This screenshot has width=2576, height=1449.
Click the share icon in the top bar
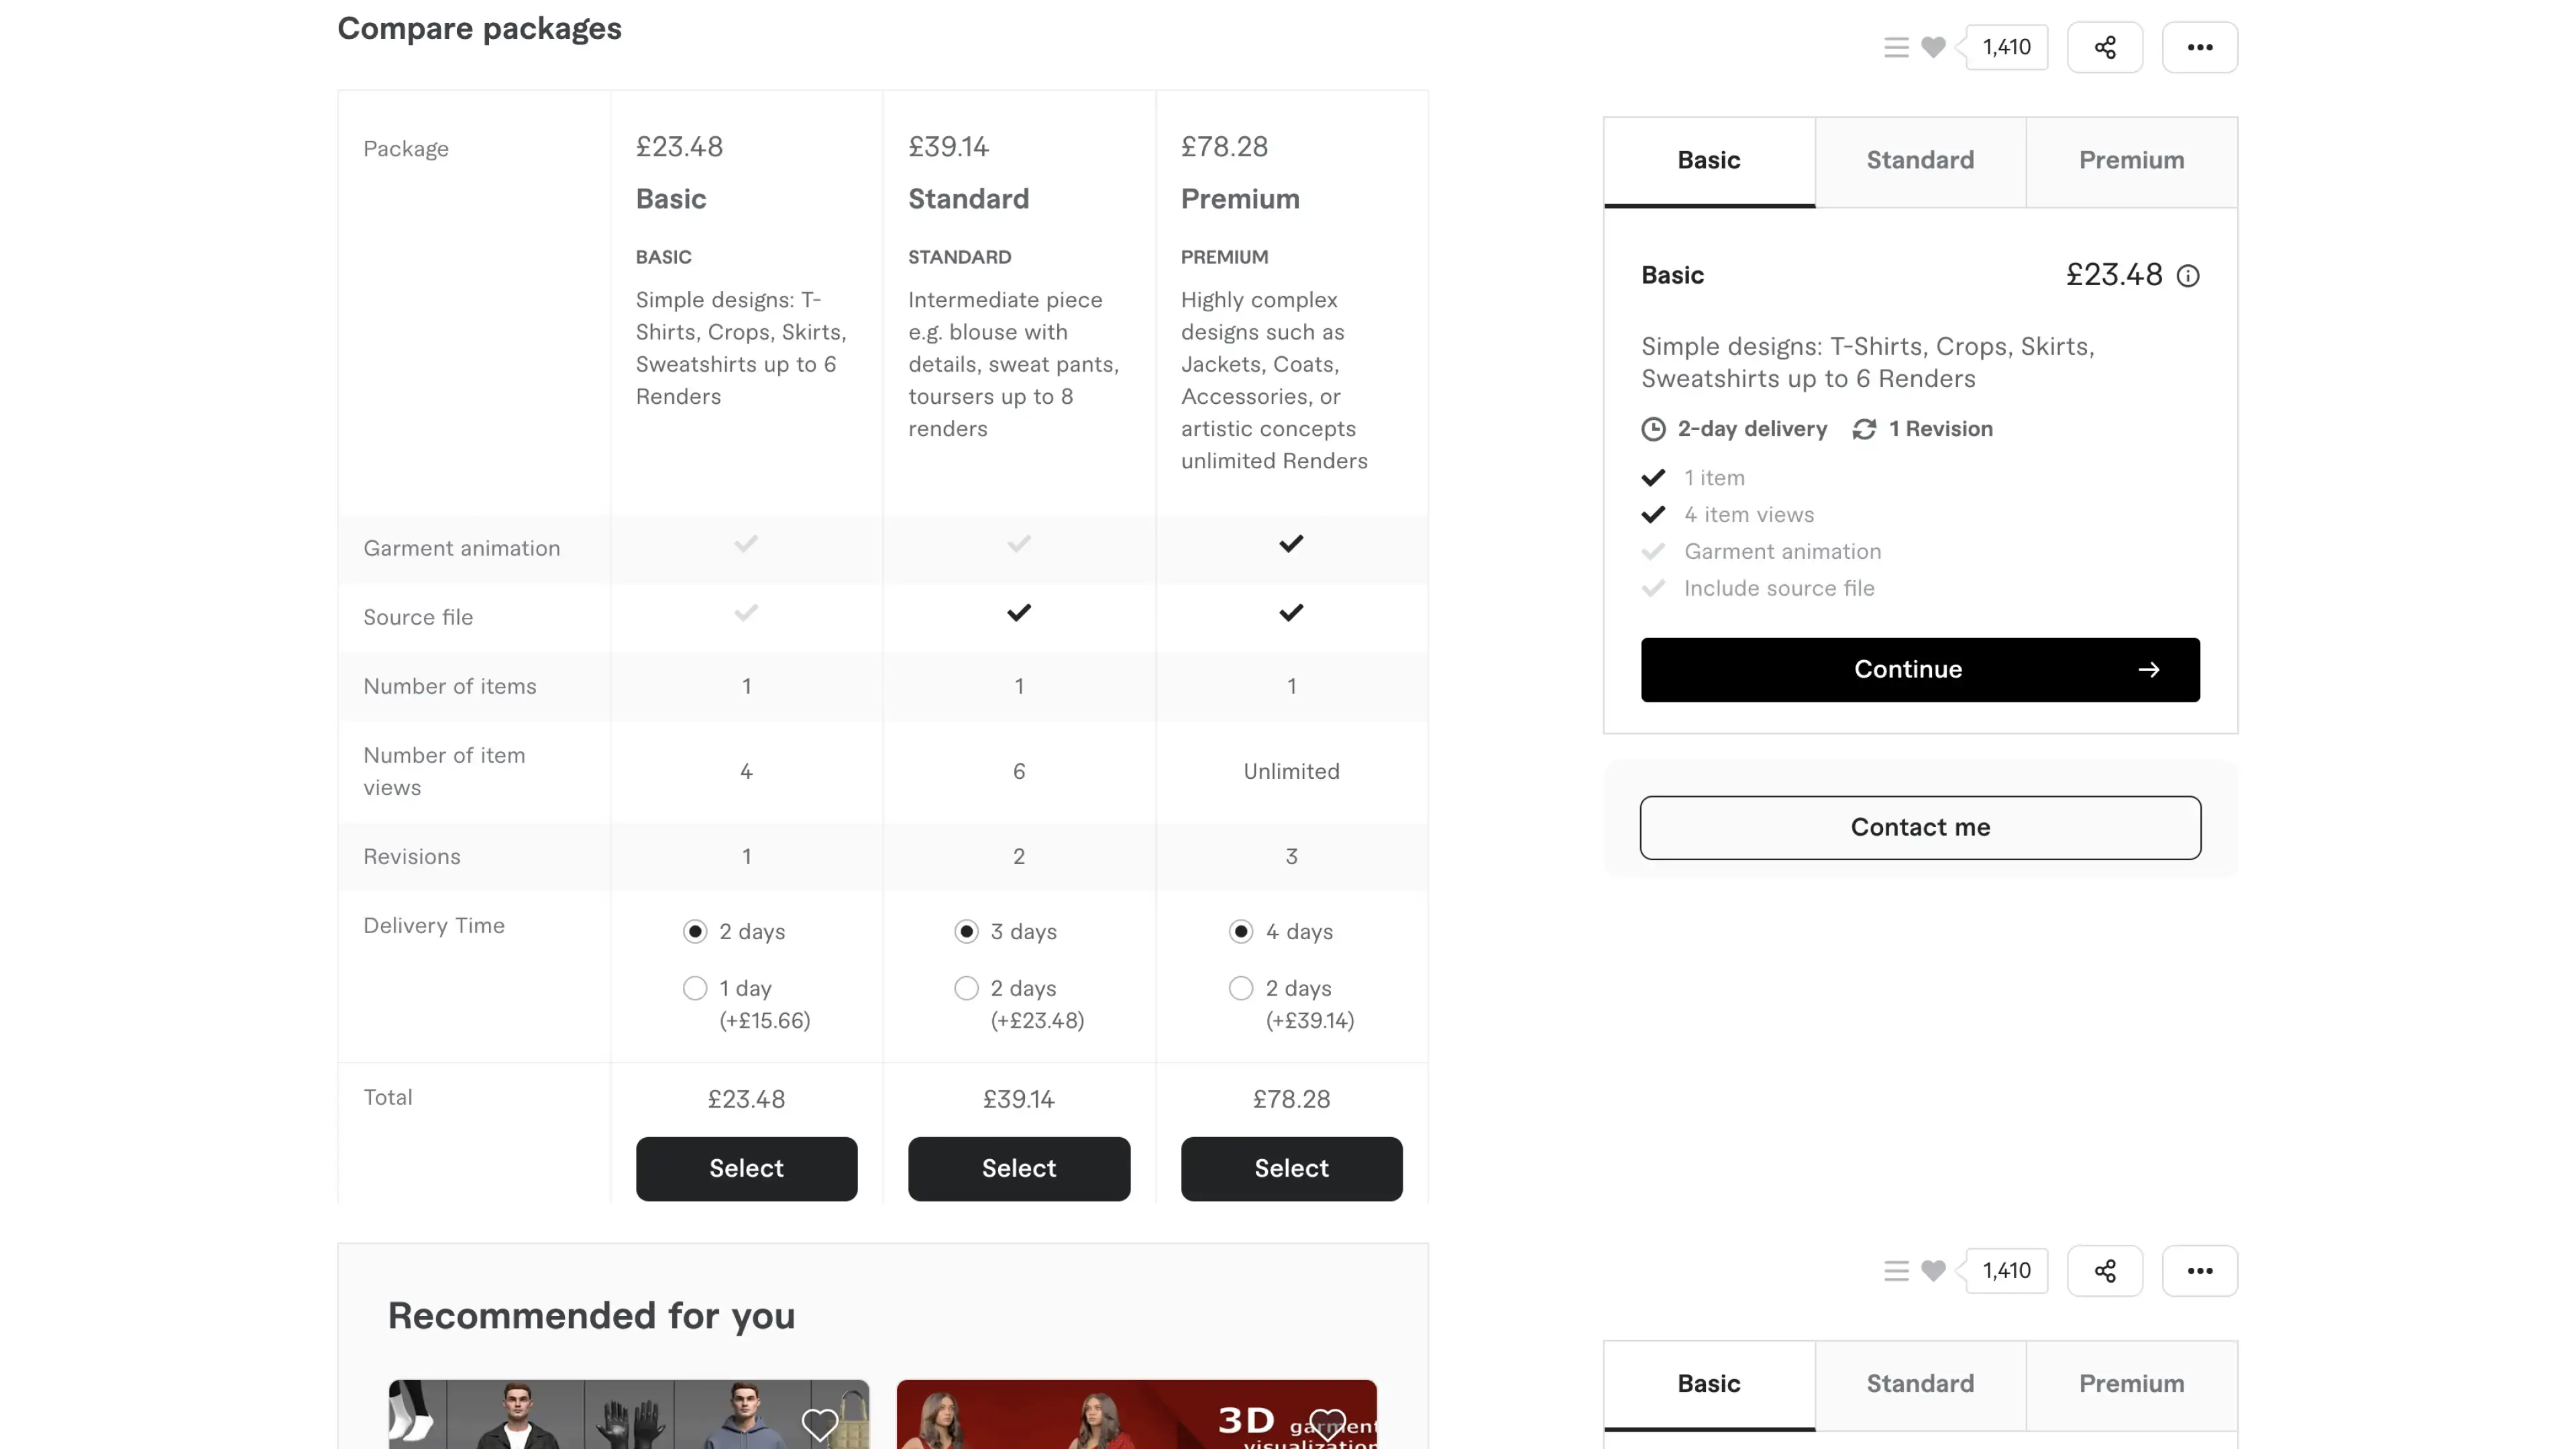pyautogui.click(x=2104, y=47)
